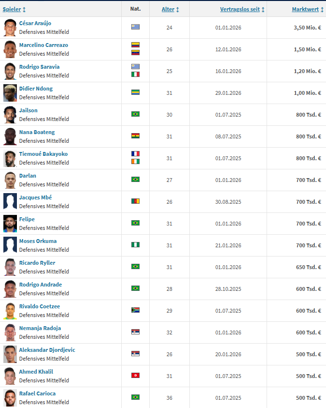Click Jailson's player photo thumbnail

[10, 115]
